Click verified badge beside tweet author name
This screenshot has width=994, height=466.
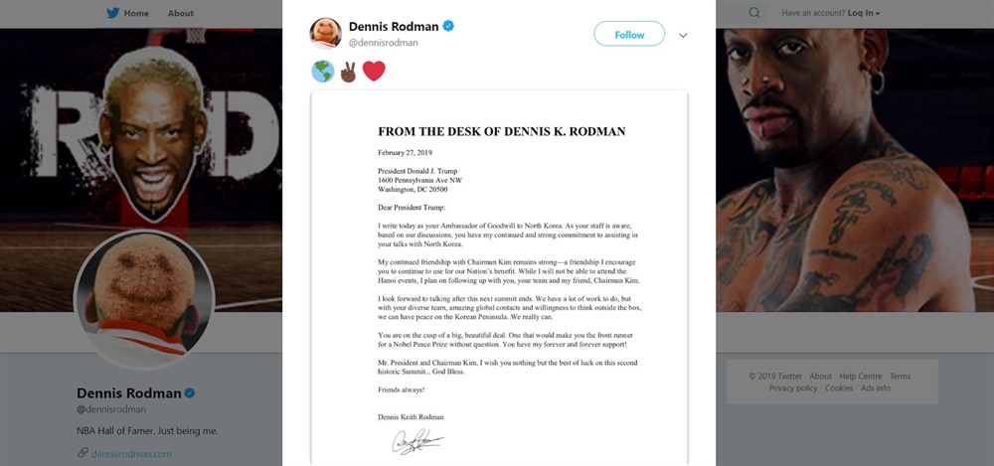click(x=449, y=25)
